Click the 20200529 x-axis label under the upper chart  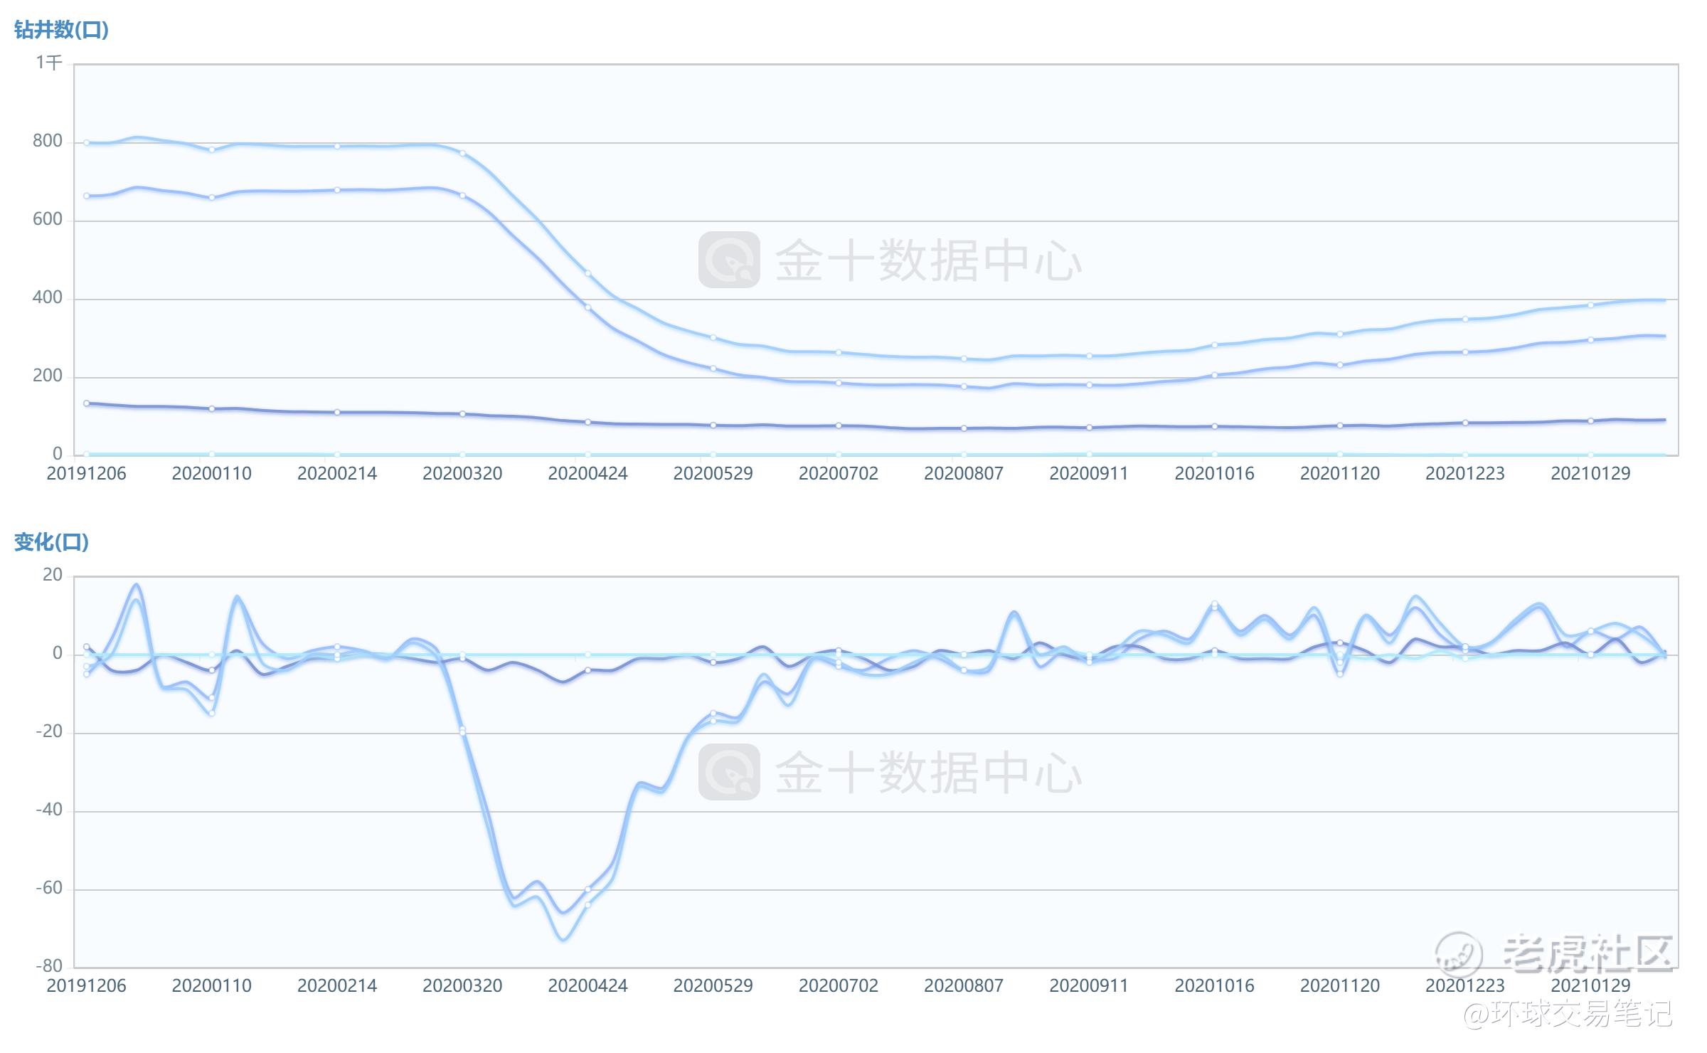[x=713, y=474]
